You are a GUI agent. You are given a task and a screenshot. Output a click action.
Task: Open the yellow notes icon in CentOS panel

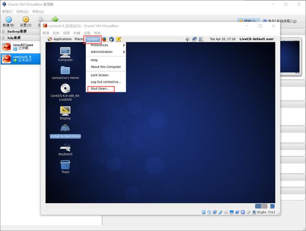click(119, 39)
